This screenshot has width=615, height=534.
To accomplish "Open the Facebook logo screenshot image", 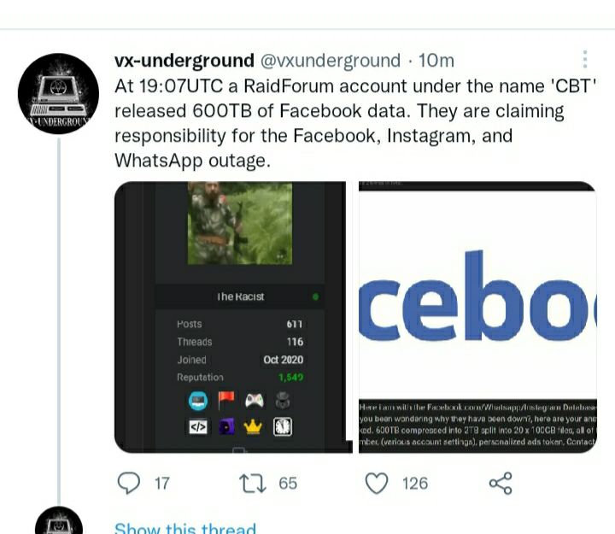I will (x=477, y=317).
